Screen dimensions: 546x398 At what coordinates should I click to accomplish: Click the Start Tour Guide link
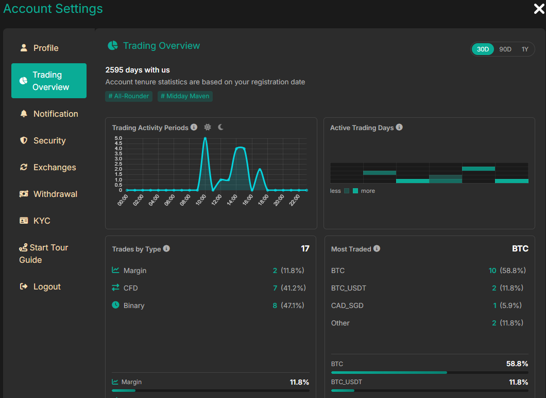(44, 254)
